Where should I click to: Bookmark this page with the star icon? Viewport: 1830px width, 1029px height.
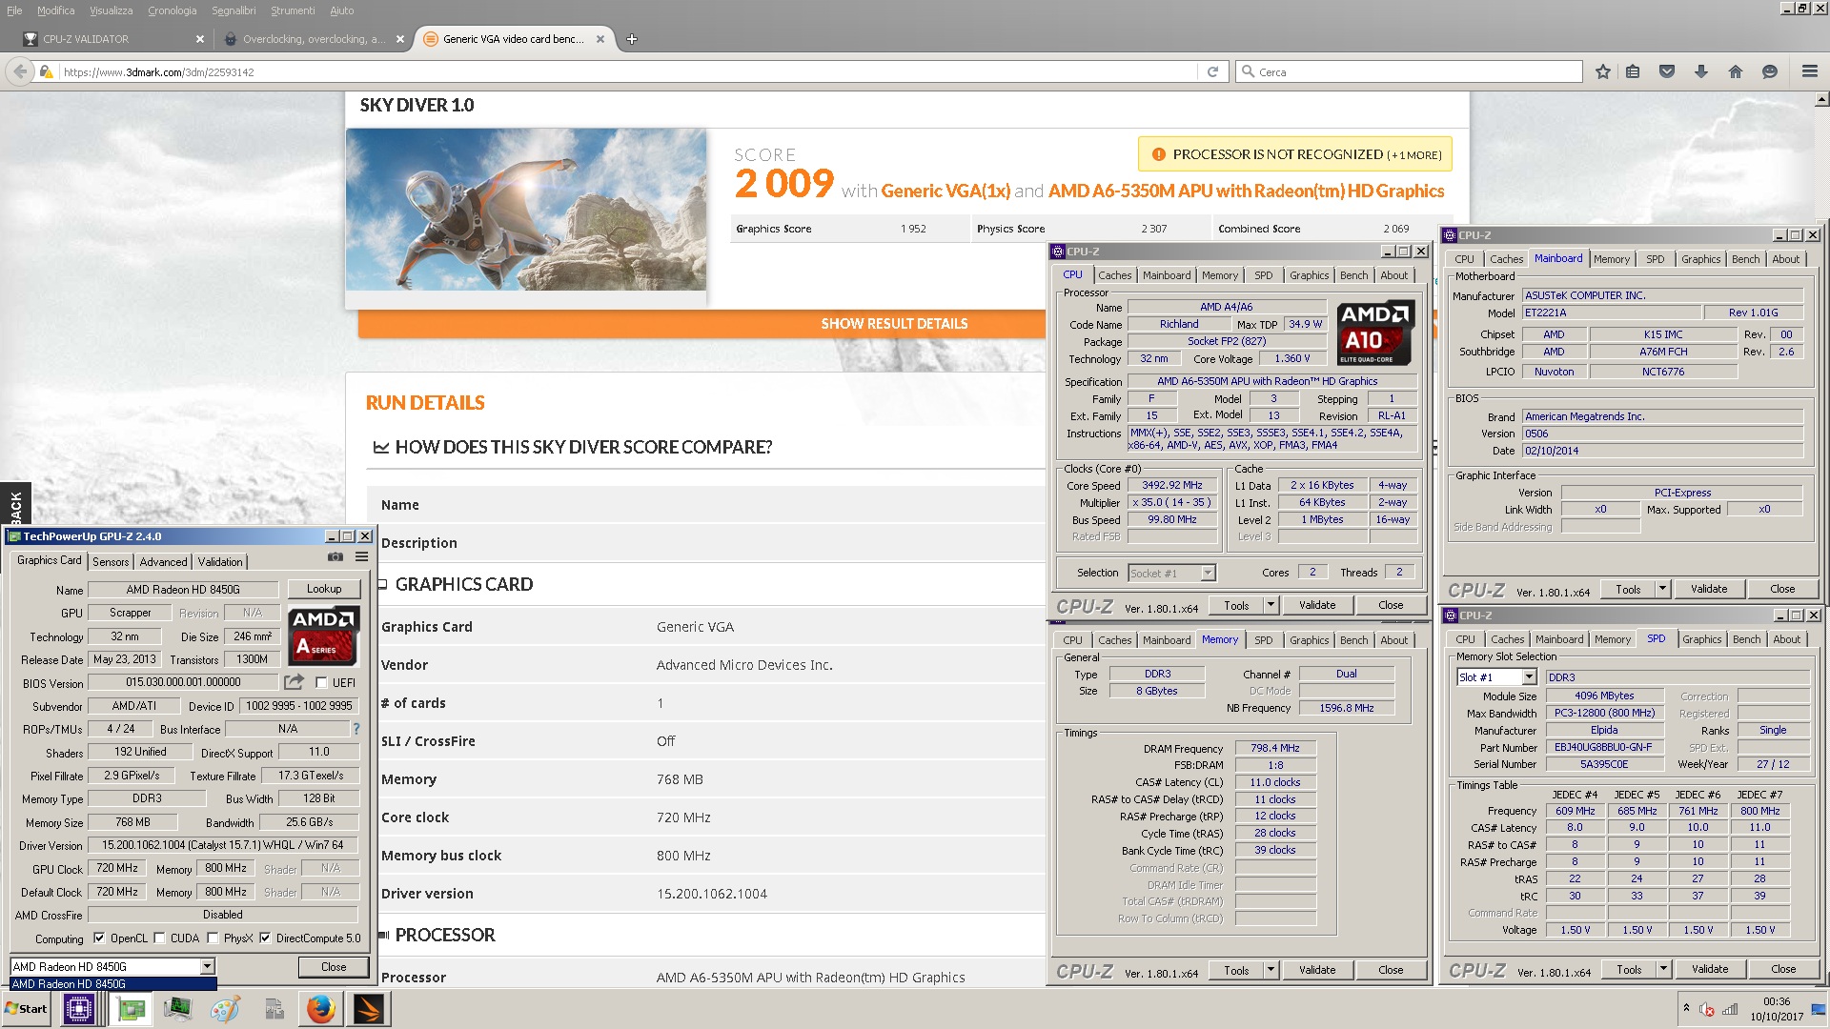click(x=1603, y=71)
